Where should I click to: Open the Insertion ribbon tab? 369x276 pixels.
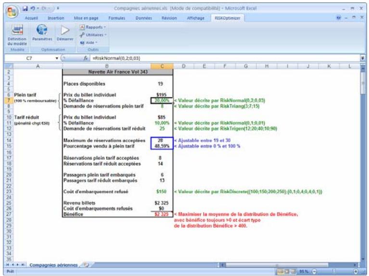56,18
